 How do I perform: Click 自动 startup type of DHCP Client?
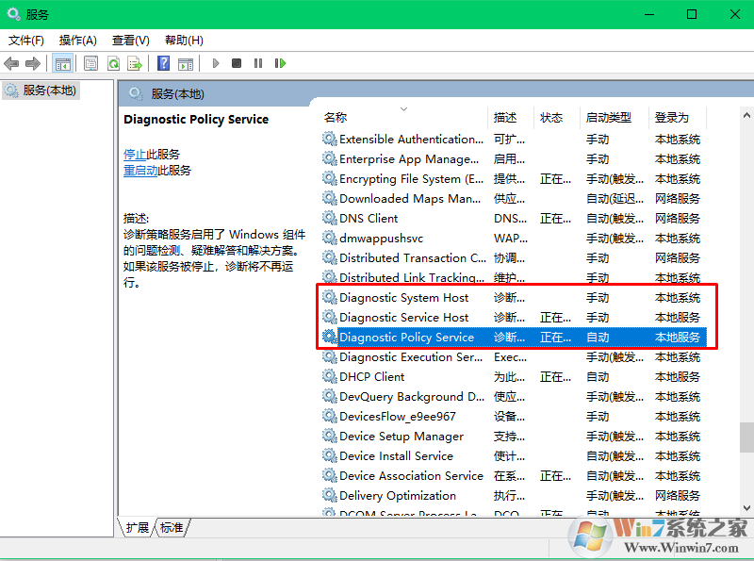598,377
